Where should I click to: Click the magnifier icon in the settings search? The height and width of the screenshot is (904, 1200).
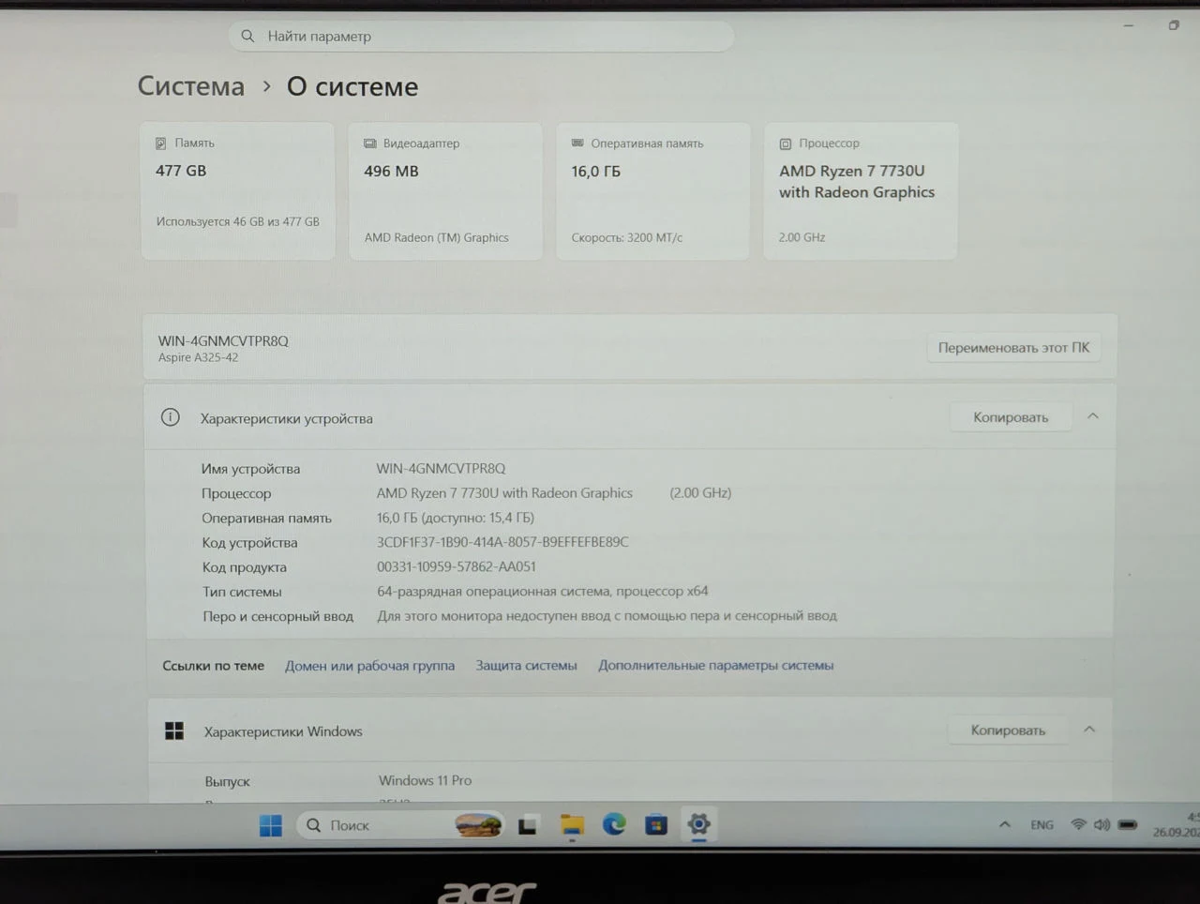pyautogui.click(x=247, y=36)
